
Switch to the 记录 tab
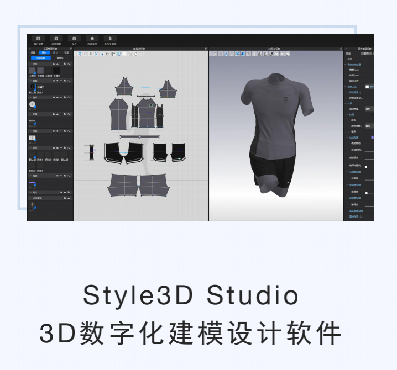pos(66,52)
